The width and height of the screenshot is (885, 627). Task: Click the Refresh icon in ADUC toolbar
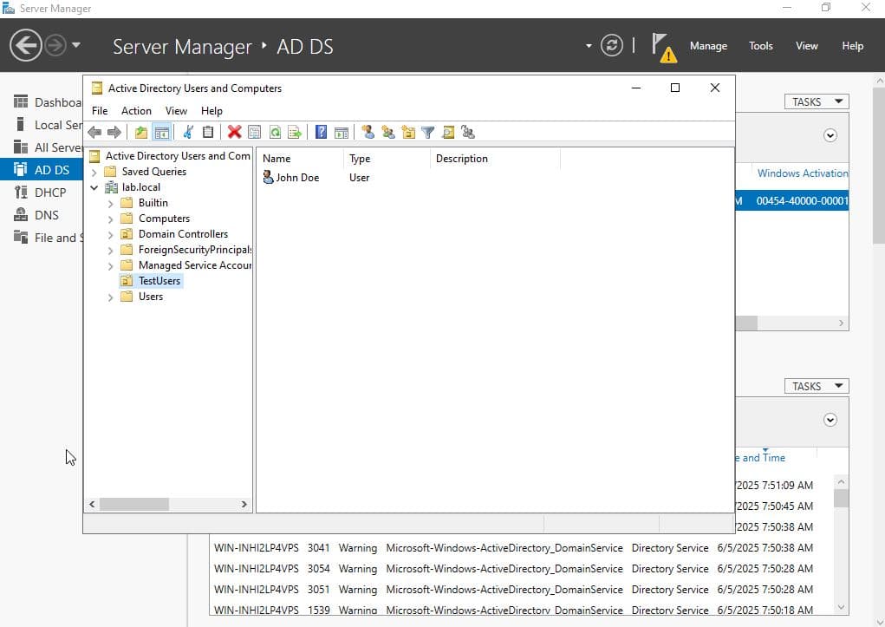click(275, 132)
